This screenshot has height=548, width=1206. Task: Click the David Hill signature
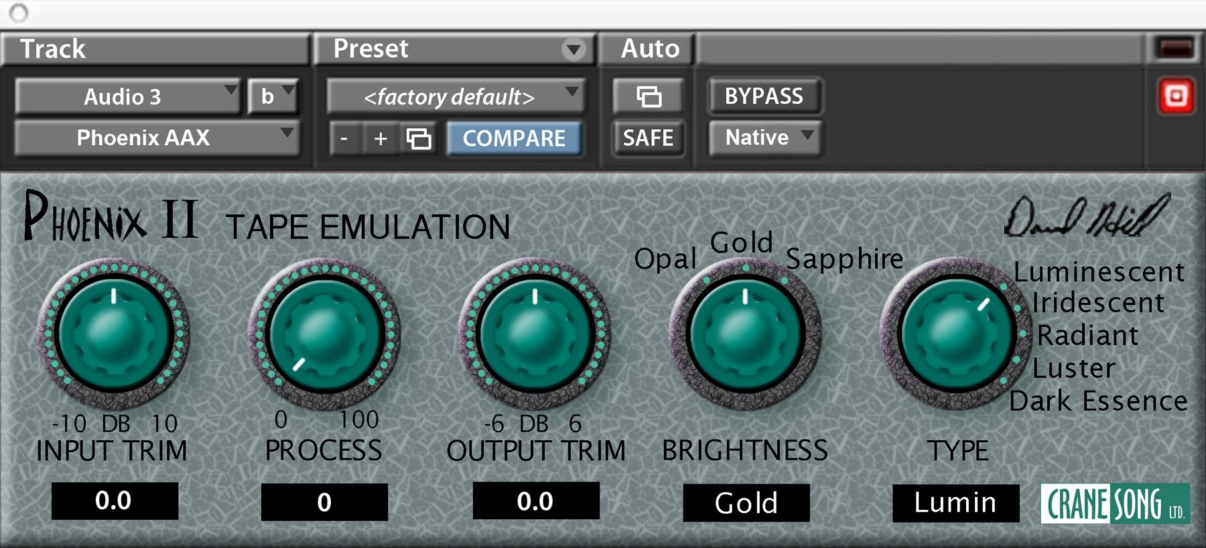point(1087,216)
